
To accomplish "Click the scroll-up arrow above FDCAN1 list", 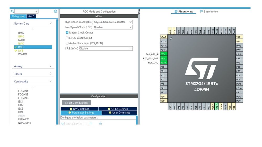I will [x=33, y=87].
